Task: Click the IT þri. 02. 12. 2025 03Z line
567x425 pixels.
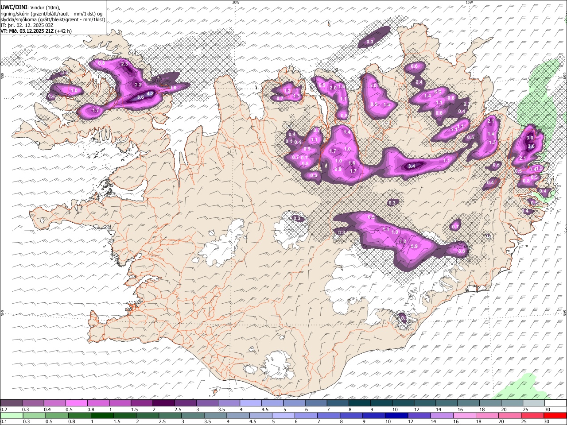Action: 27,25
